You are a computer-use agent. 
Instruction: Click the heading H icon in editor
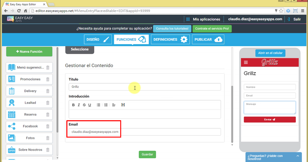(123, 105)
